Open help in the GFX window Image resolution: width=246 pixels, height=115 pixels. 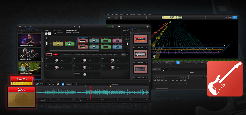[147, 27]
